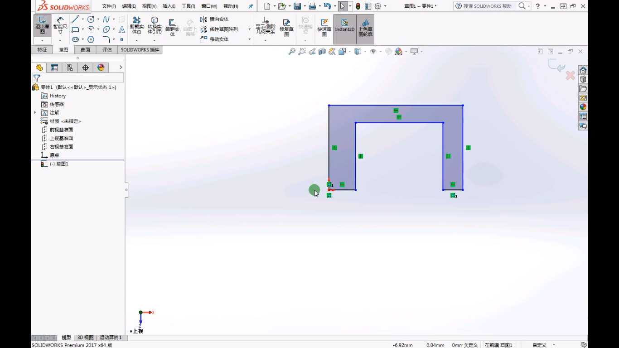This screenshot has width=619, height=348.
Task: Click the Save toolbar icon
Action: pyautogui.click(x=297, y=6)
